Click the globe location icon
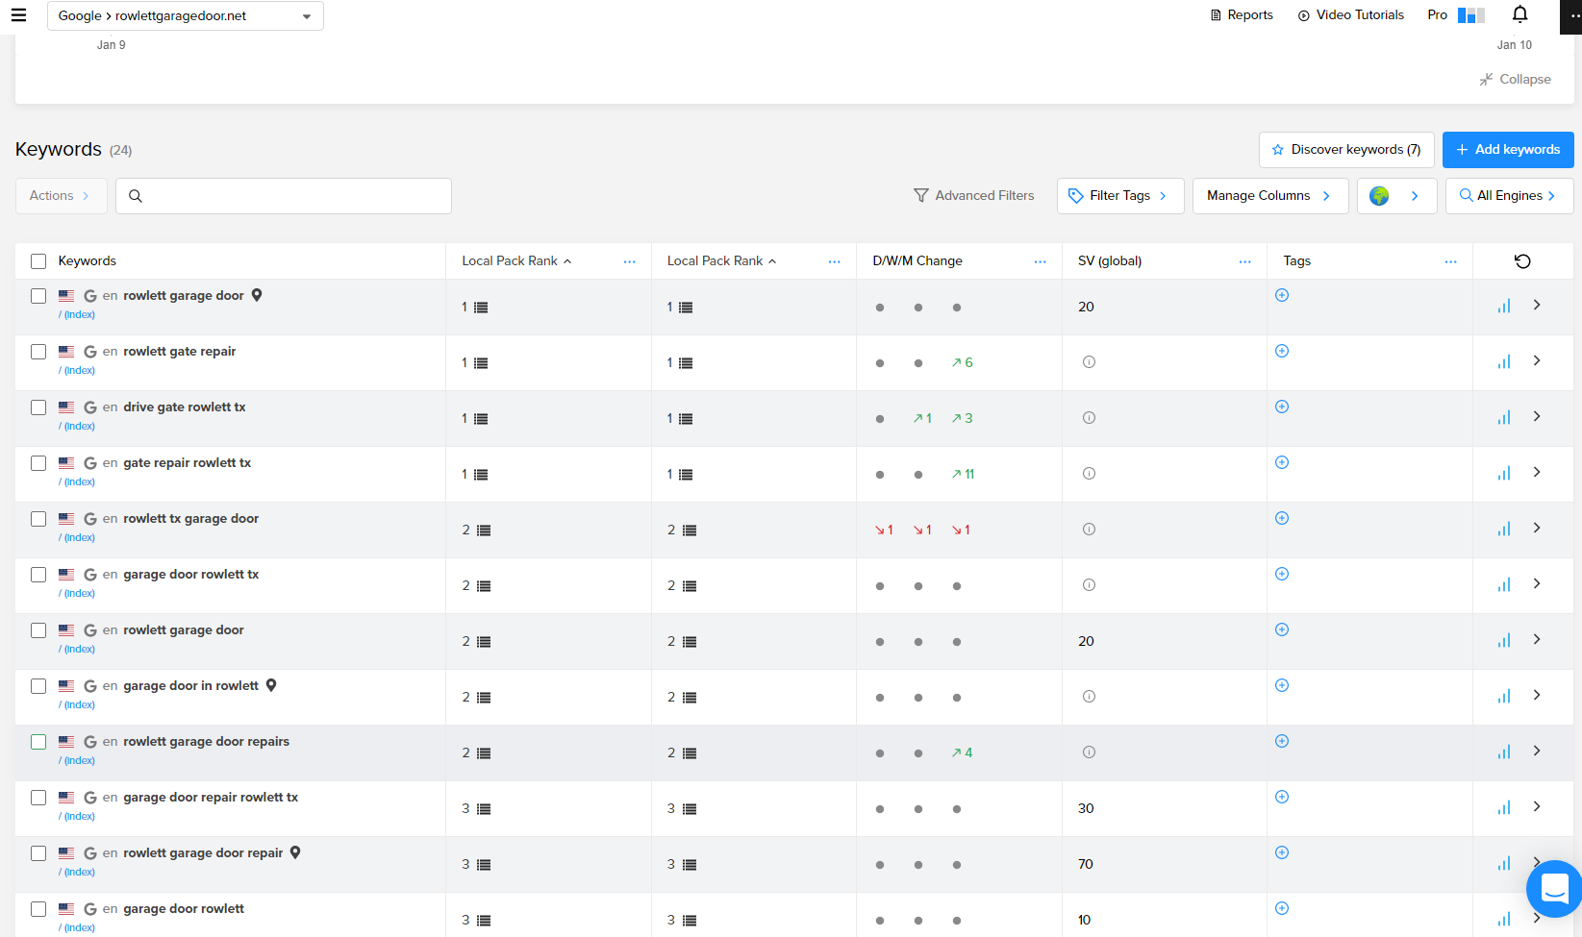 click(x=1379, y=196)
